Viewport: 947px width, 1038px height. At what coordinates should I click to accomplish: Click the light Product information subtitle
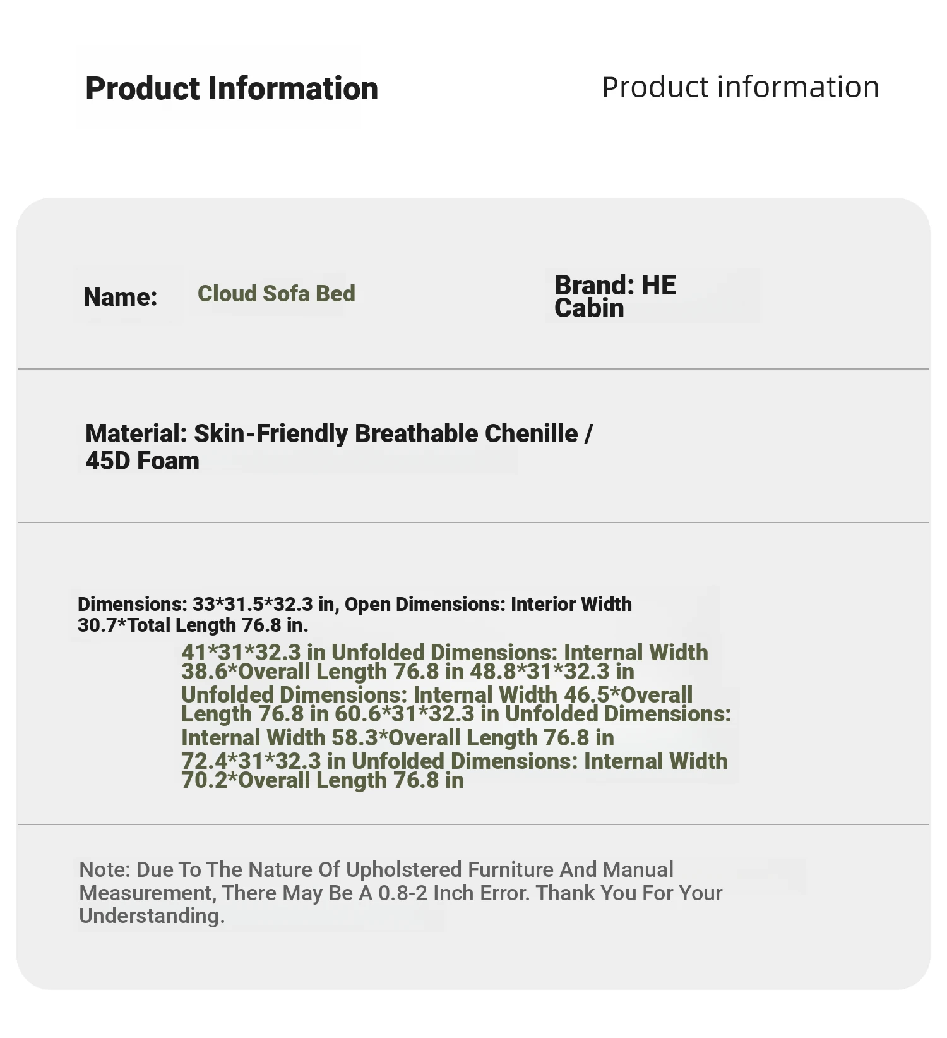click(x=741, y=87)
